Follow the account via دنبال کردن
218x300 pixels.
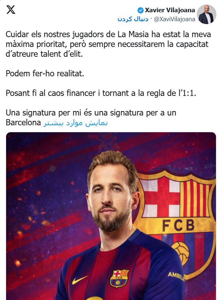(133, 19)
